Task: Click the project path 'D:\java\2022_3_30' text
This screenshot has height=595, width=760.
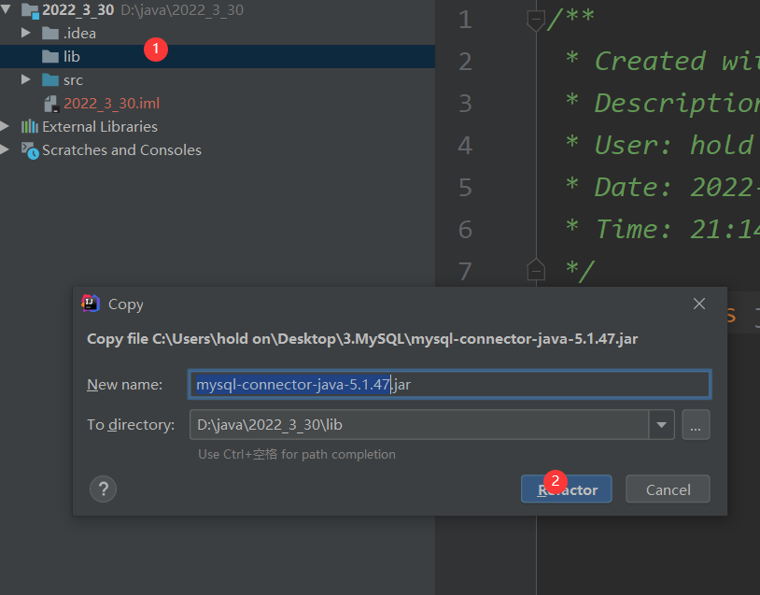Action: (x=182, y=10)
